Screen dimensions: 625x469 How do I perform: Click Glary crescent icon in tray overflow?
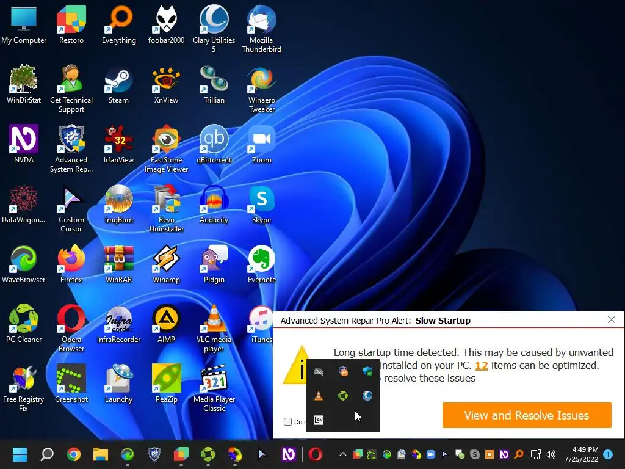click(367, 396)
